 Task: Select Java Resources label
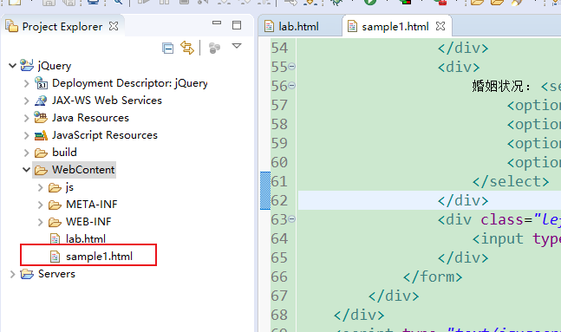[90, 118]
